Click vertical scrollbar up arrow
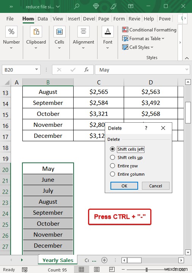This screenshot has height=273, width=192. point(188,82)
